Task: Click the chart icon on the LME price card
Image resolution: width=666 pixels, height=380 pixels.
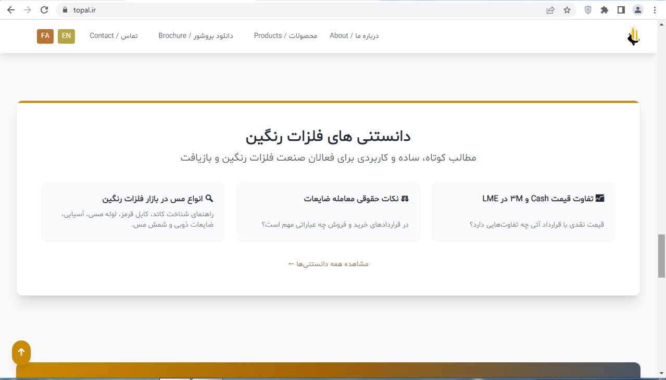Action: click(600, 198)
